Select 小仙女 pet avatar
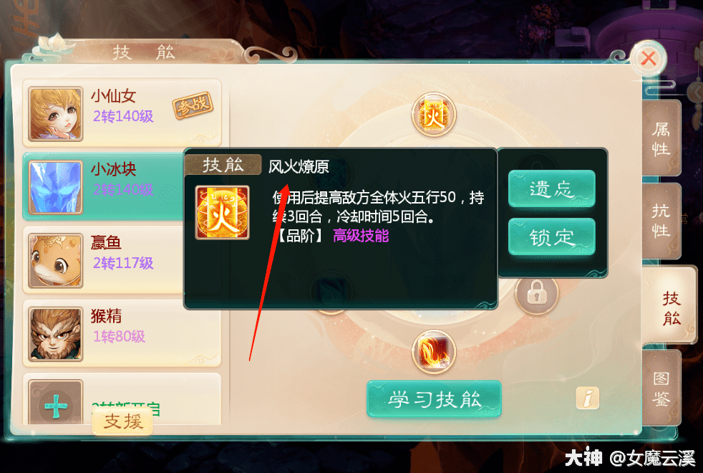Image resolution: width=703 pixels, height=473 pixels. click(56, 114)
